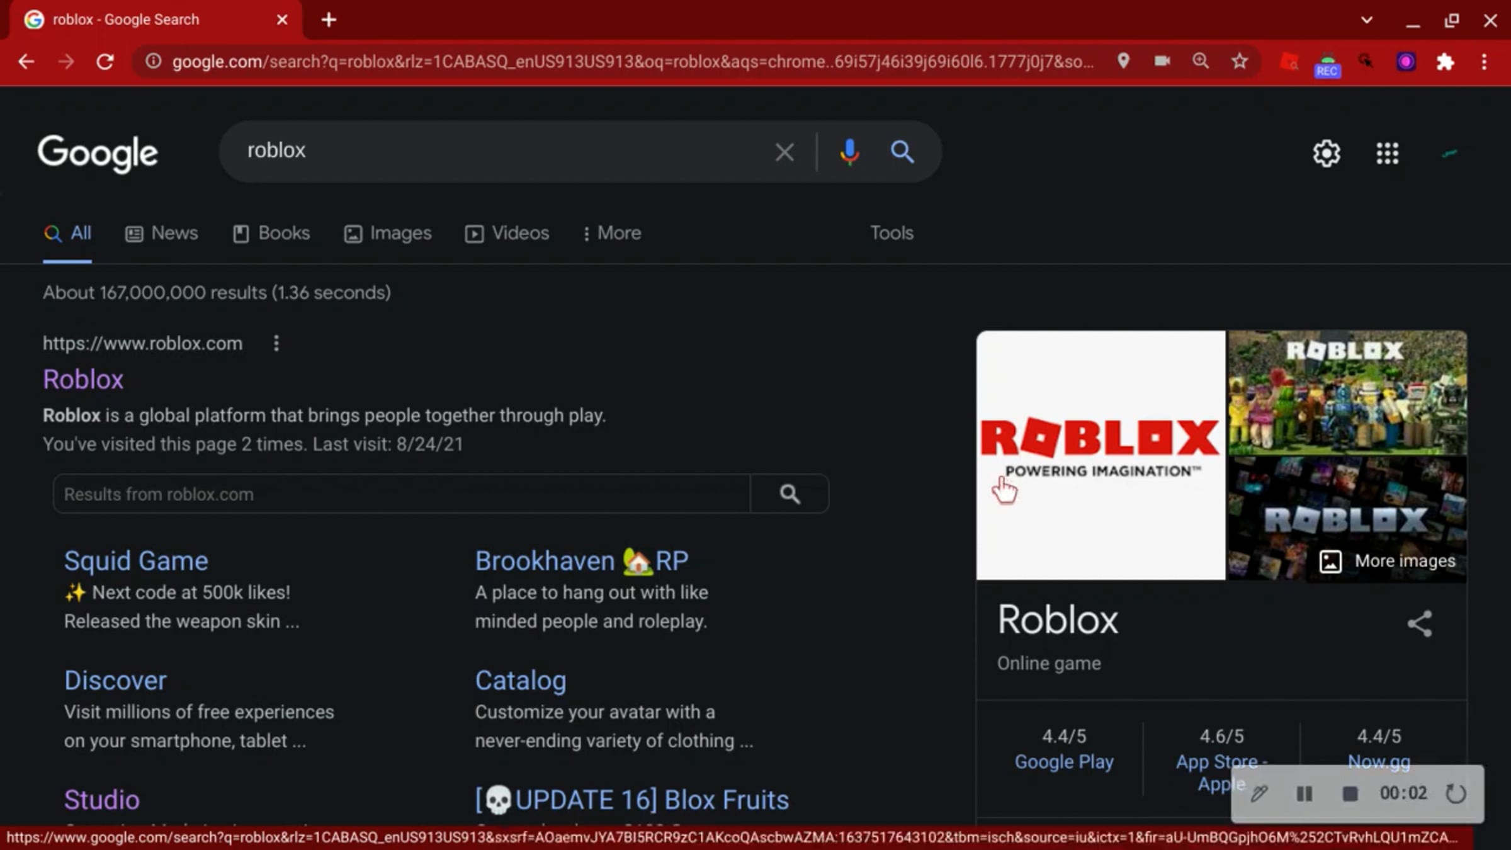Click the voice search microphone icon
Viewport: 1511px width, 850px height.
click(x=849, y=152)
